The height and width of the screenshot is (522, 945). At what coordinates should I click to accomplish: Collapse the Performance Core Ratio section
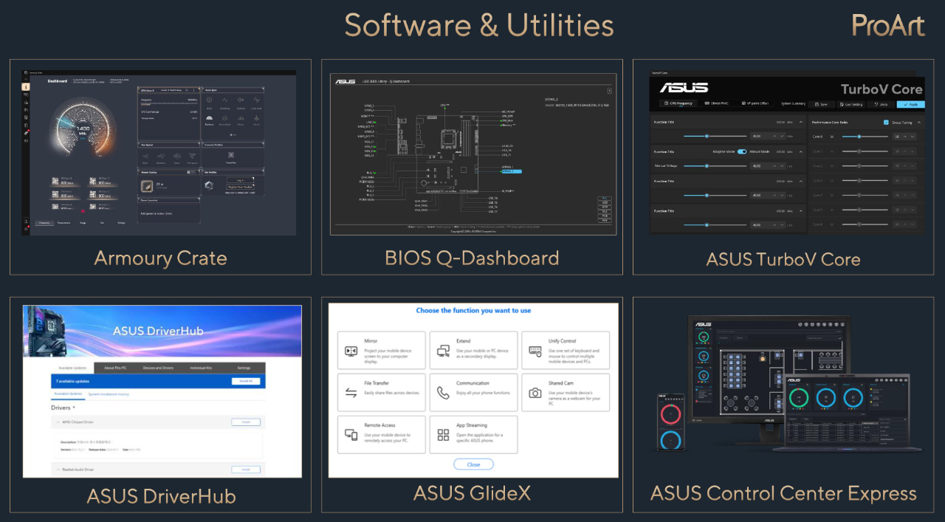point(919,123)
